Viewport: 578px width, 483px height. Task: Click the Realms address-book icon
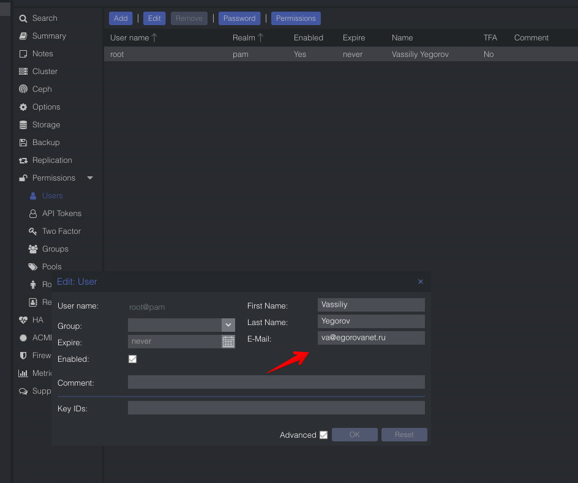click(x=33, y=302)
